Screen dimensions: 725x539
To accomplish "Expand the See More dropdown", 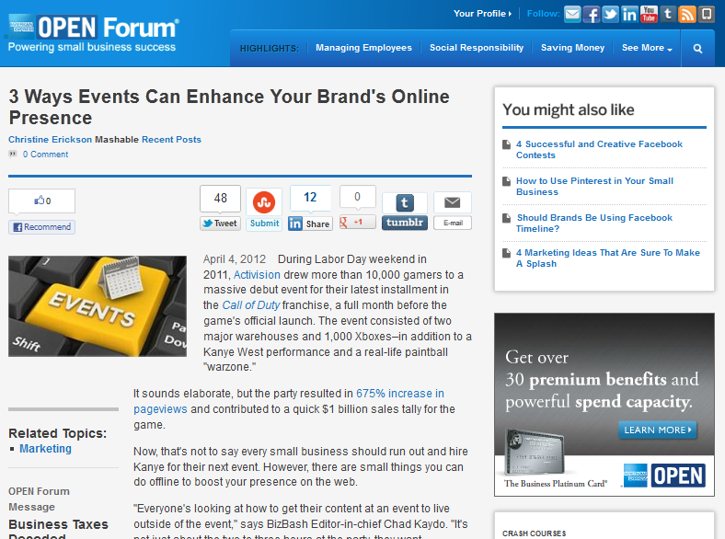I will pyautogui.click(x=647, y=48).
